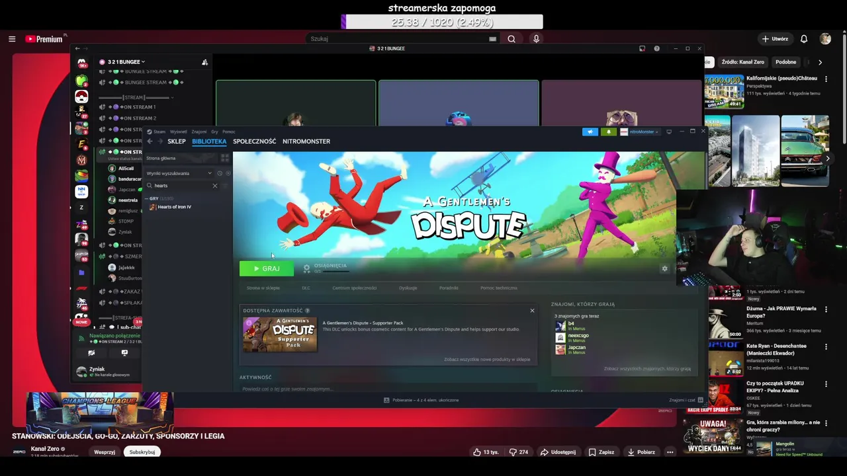The image size is (847, 476).
Task: Click the recent activity clock filter icon
Action: click(220, 173)
